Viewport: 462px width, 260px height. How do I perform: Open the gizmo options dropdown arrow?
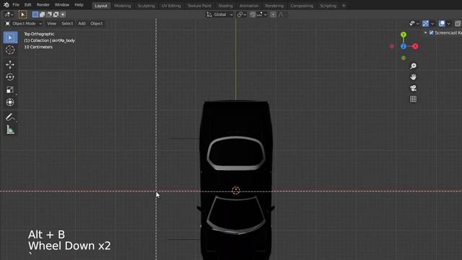point(432,24)
